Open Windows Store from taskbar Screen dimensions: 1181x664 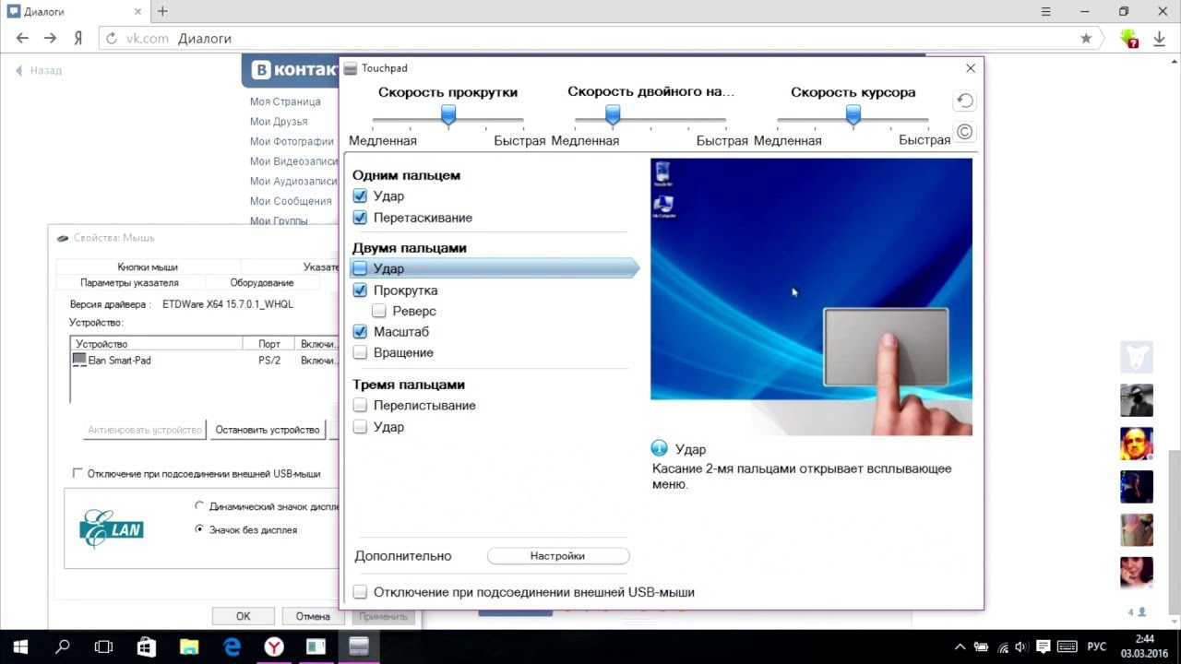click(147, 646)
